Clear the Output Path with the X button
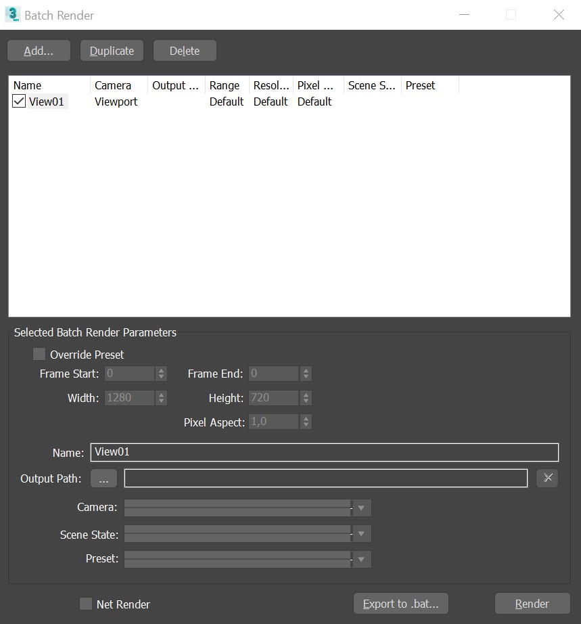 point(547,478)
